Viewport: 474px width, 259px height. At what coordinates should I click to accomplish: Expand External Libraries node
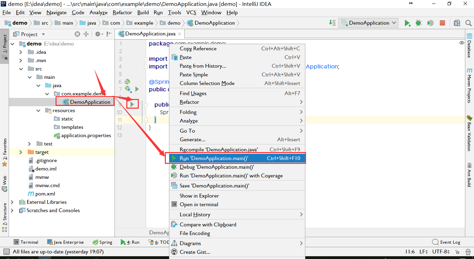[12, 202]
